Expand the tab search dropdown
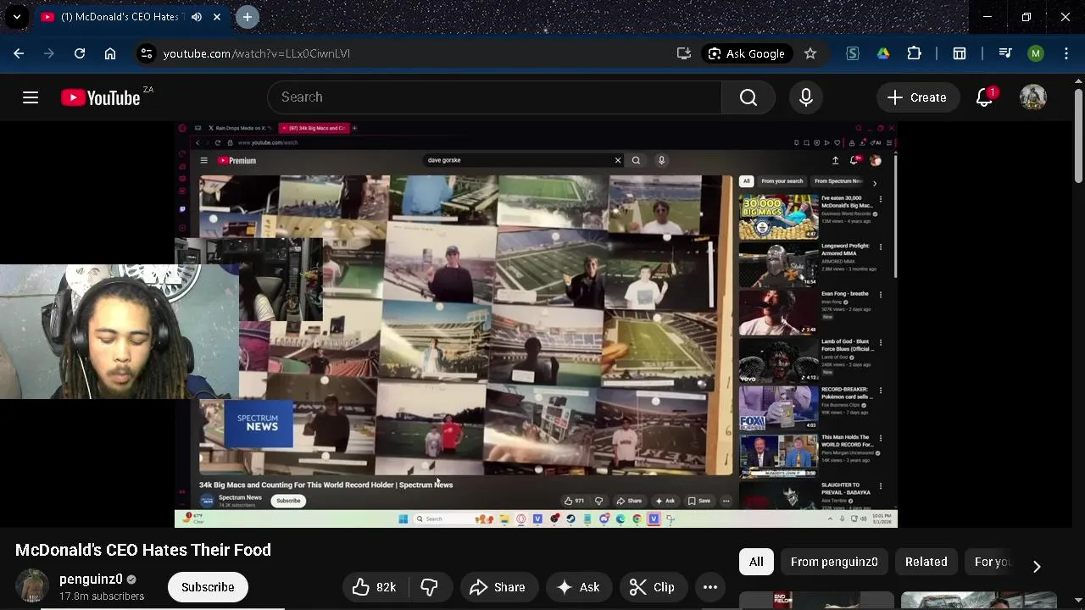Viewport: 1085px width, 610px height. [17, 17]
